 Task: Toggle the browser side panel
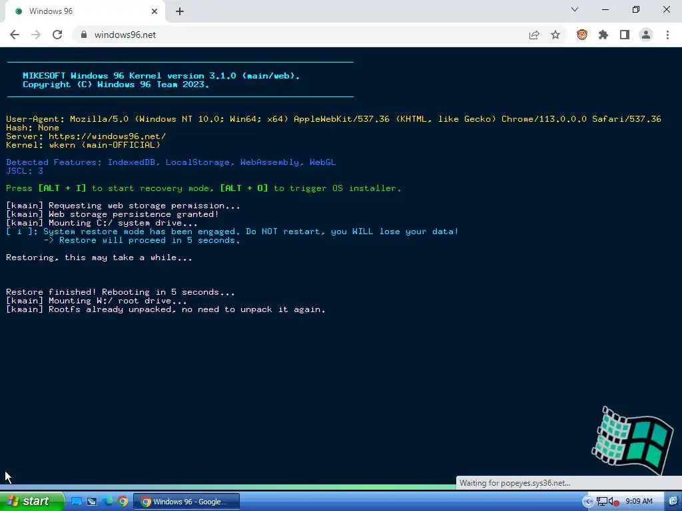point(625,35)
